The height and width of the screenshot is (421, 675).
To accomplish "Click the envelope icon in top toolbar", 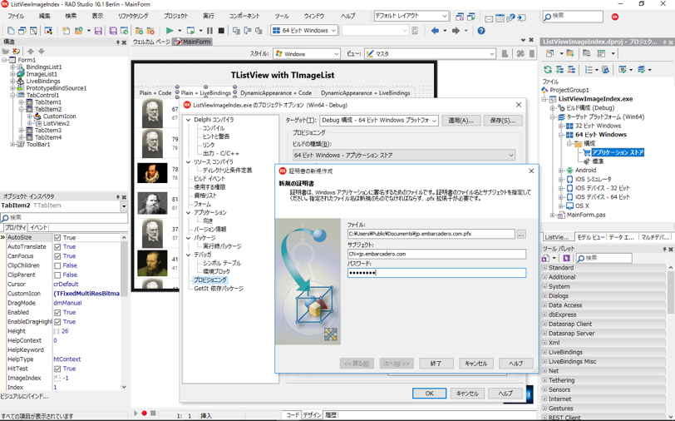I will coord(489,18).
